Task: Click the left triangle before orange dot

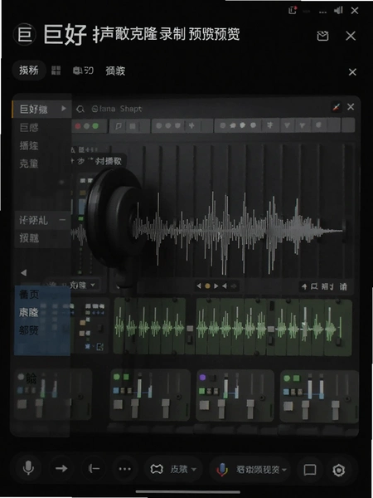Action: 199,286
